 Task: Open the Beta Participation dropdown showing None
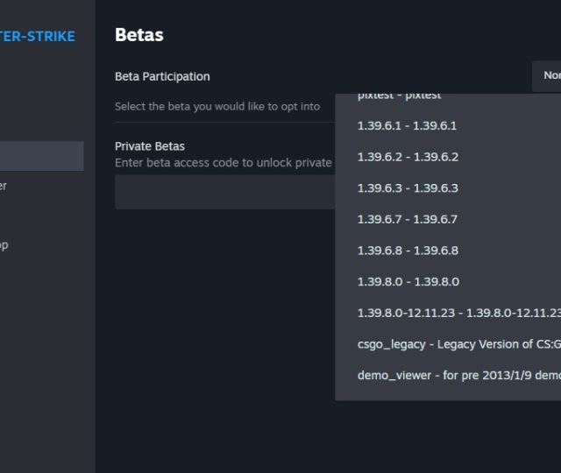[x=546, y=75]
